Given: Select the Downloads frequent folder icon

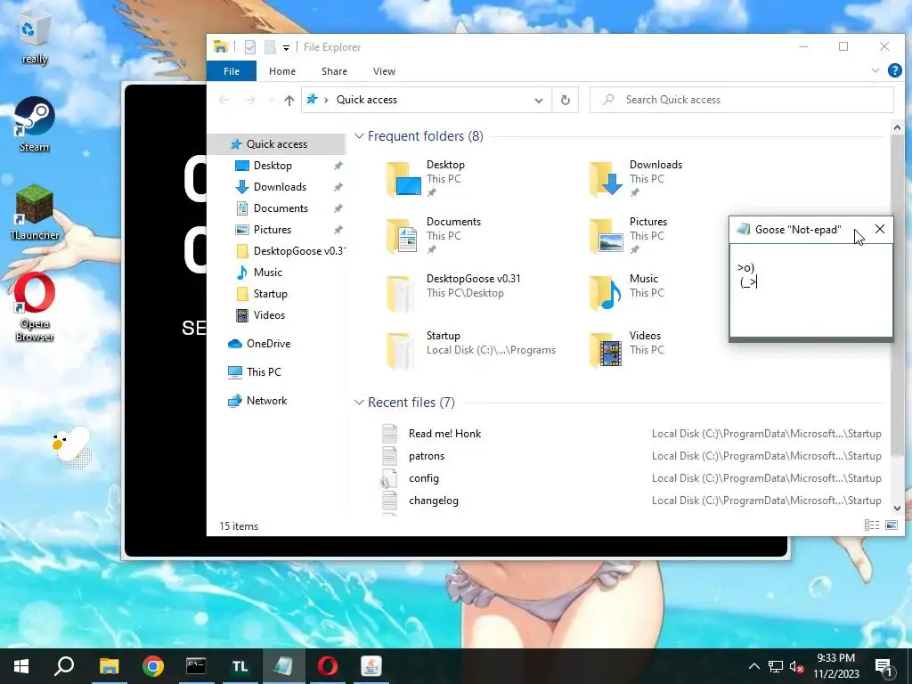Looking at the screenshot, I should 607,179.
